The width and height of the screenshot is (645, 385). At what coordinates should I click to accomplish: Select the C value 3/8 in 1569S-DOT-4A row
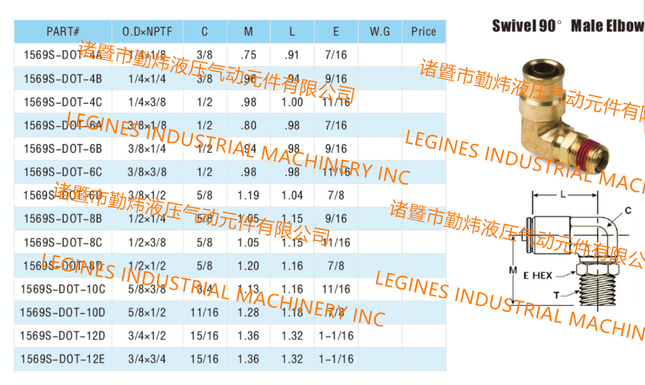(205, 55)
